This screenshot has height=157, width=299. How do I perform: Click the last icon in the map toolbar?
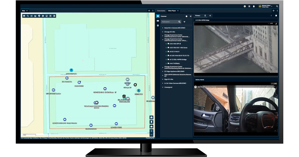tap(54, 16)
